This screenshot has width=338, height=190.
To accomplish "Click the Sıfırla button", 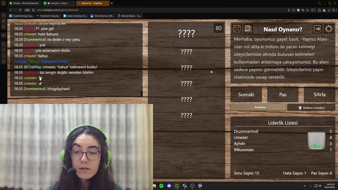I will point(320,94).
